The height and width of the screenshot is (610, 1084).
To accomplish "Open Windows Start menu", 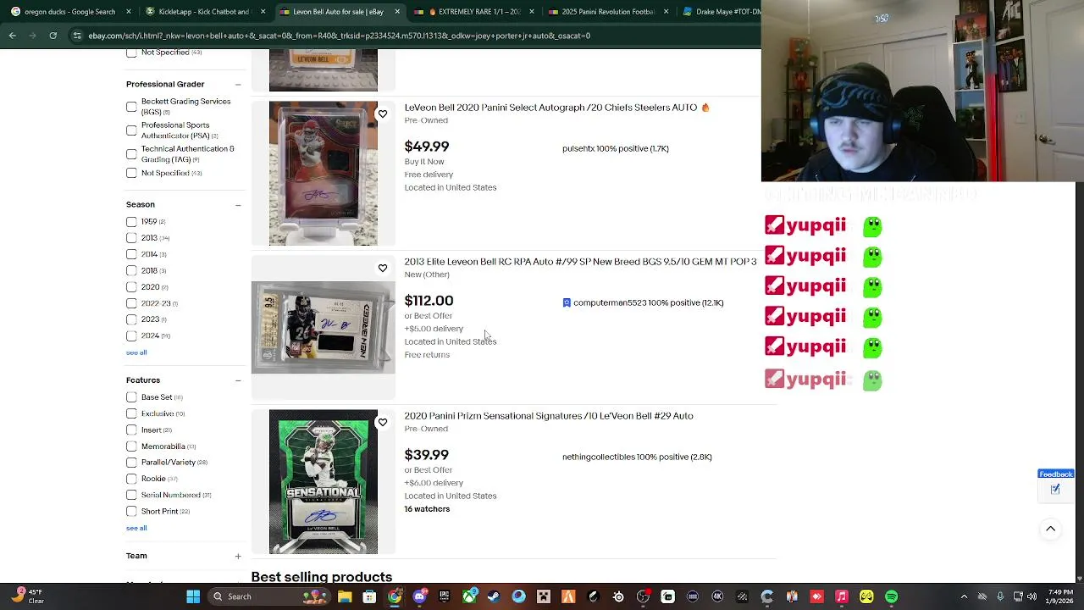I will 193,596.
